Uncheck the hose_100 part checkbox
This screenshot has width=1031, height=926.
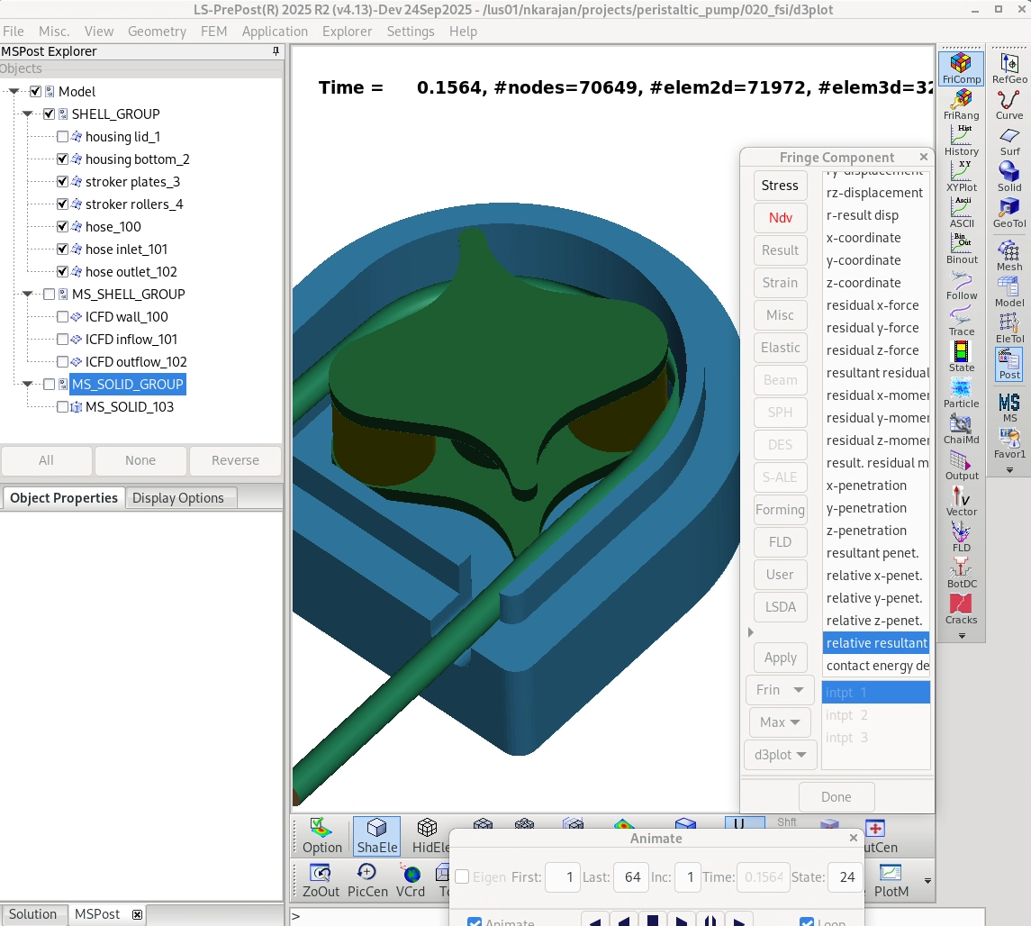[x=62, y=227]
